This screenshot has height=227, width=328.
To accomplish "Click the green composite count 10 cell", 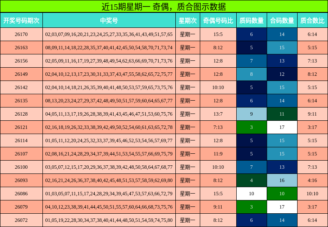I will click(x=282, y=194).
